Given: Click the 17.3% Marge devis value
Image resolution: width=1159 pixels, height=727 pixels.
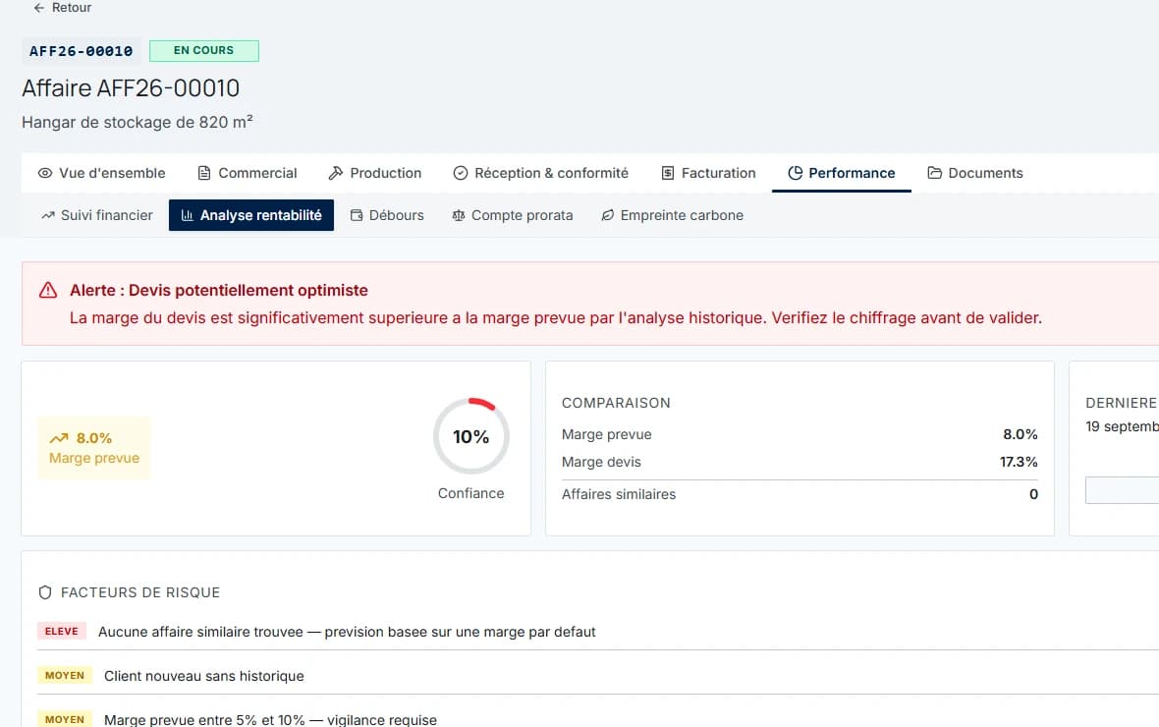Looking at the screenshot, I should pyautogui.click(x=1019, y=462).
